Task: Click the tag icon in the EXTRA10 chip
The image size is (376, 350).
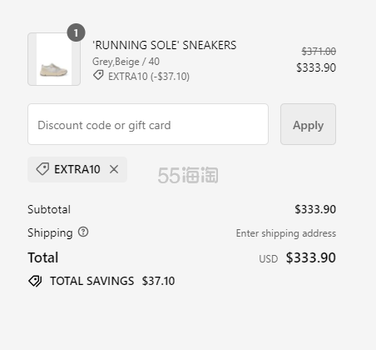Action: point(42,169)
